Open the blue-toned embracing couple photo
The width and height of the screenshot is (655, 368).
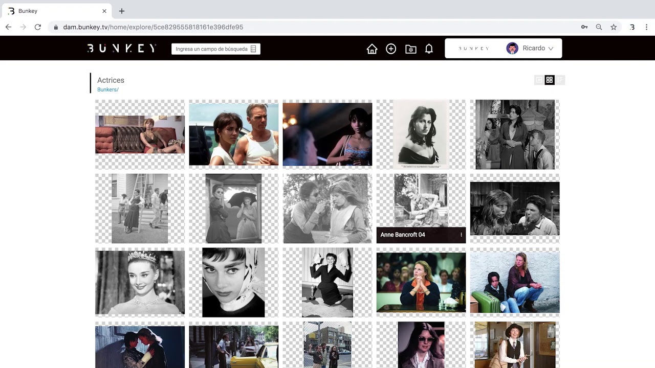[140, 347]
